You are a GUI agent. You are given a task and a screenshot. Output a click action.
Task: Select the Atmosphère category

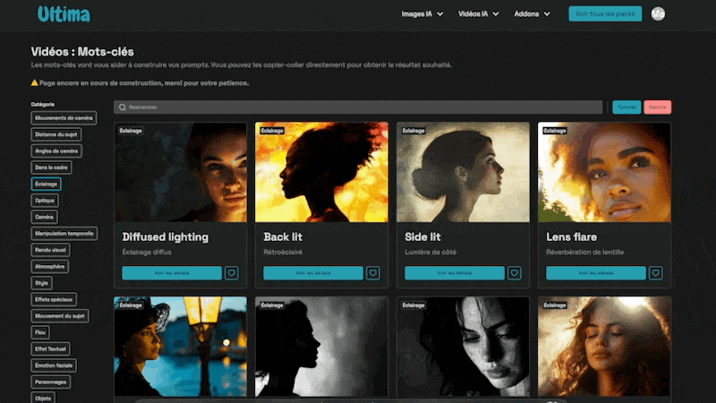(50, 266)
